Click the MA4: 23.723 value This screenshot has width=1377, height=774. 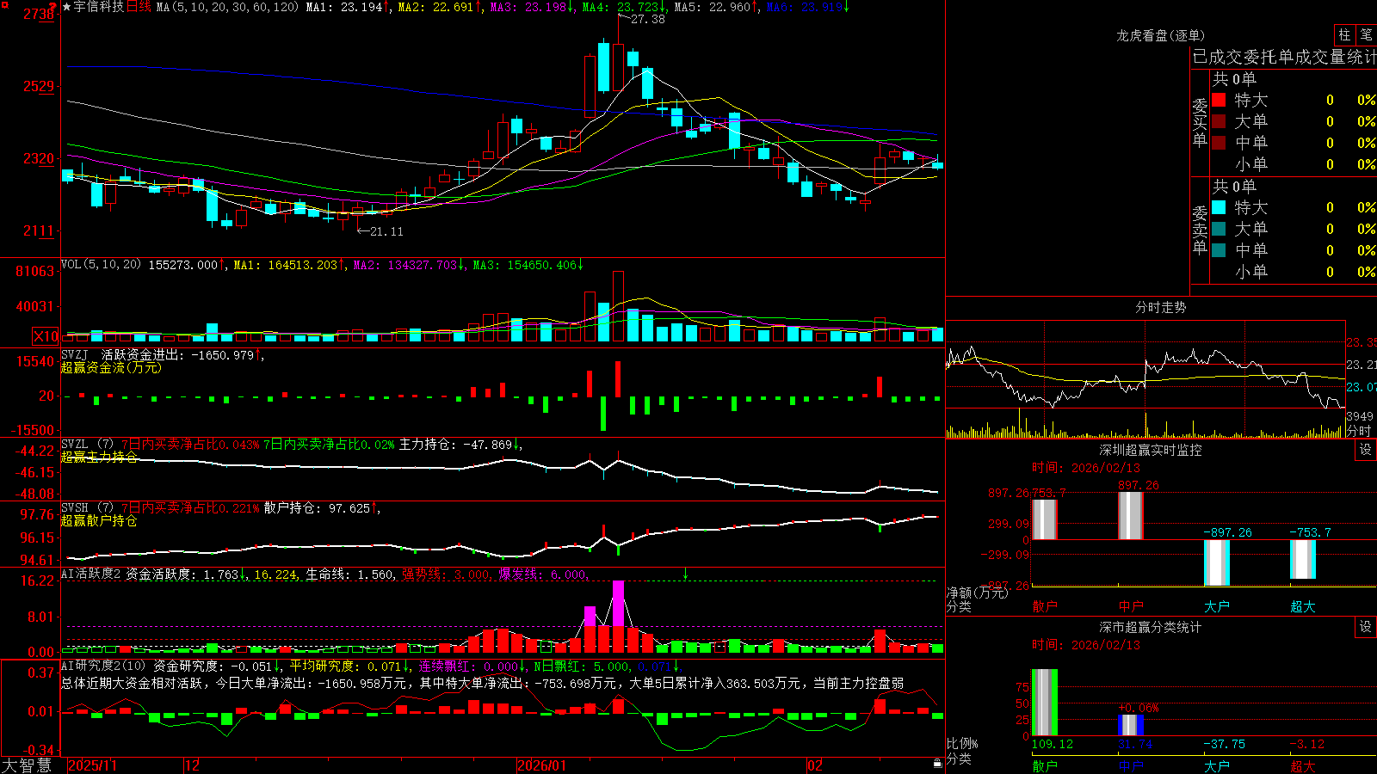coord(620,7)
